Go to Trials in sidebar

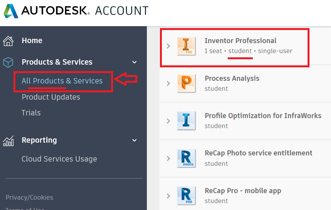31,113
